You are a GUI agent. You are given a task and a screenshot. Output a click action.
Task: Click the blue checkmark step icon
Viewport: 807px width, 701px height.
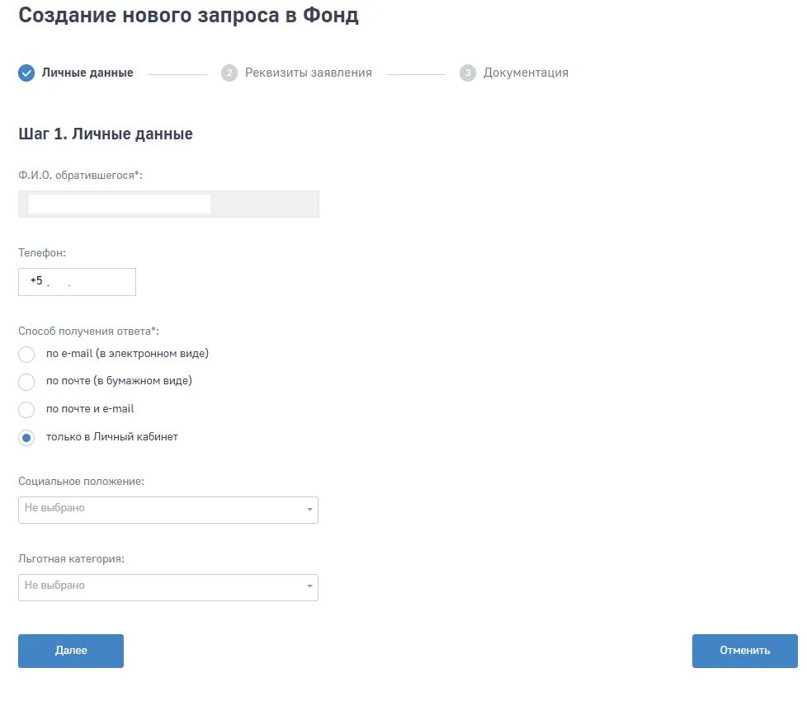tap(26, 73)
